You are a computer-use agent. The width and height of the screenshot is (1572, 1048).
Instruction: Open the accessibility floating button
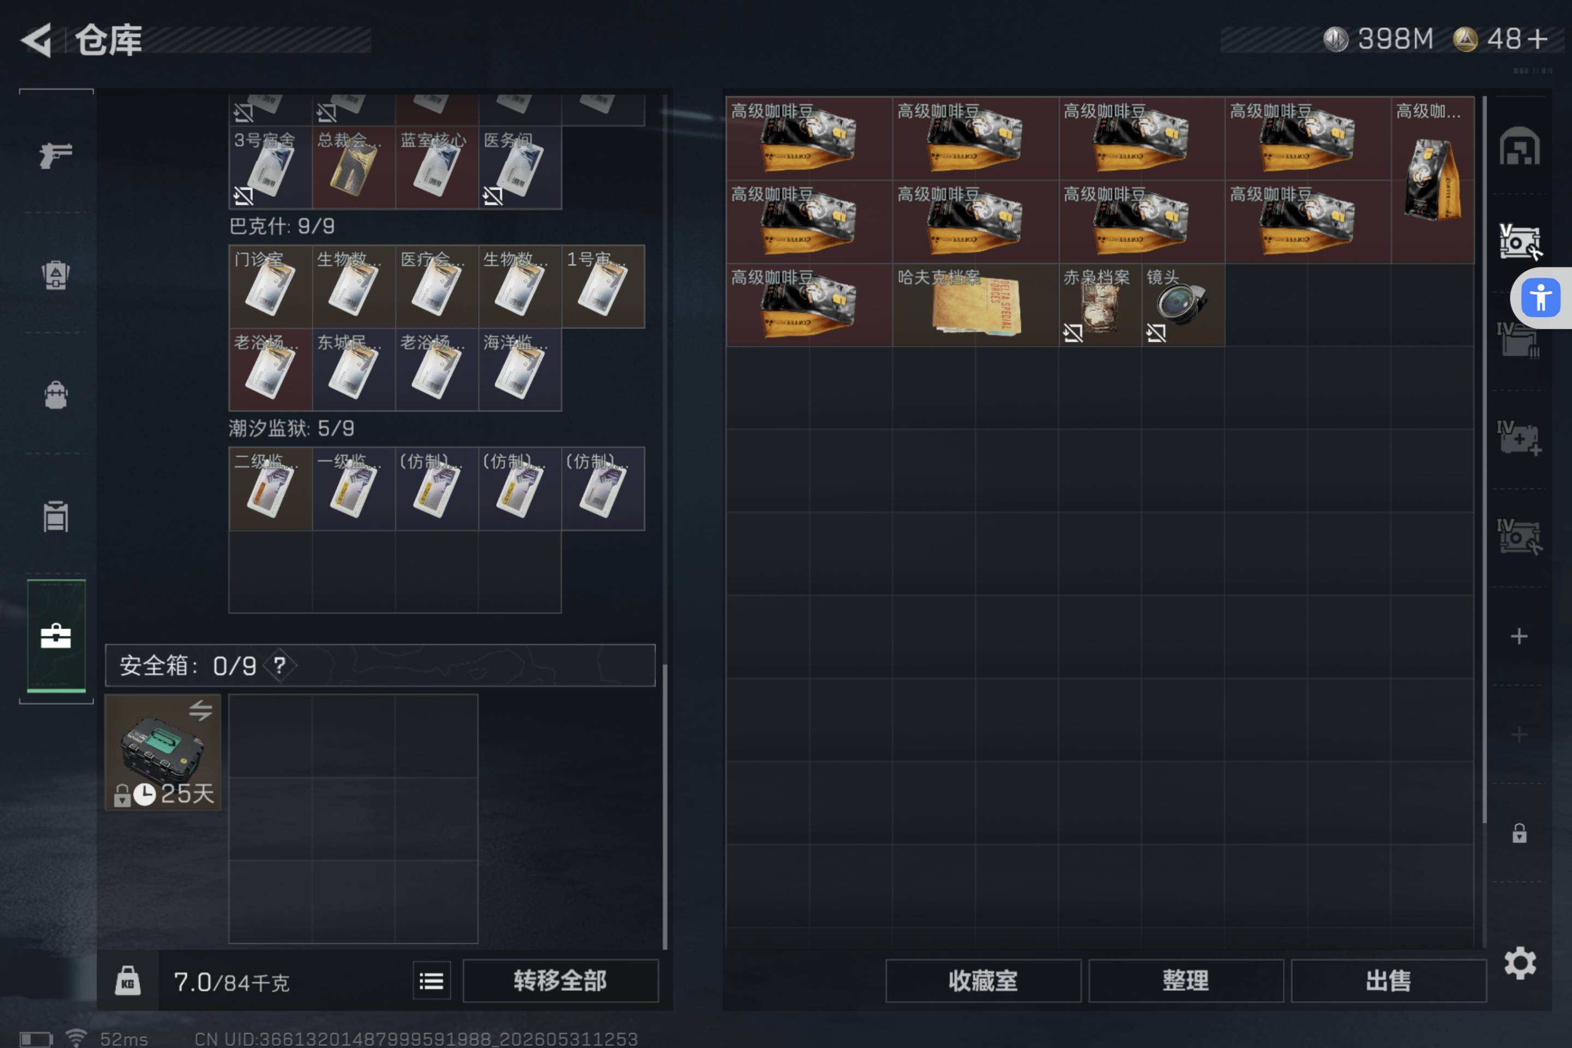pyautogui.click(x=1540, y=297)
